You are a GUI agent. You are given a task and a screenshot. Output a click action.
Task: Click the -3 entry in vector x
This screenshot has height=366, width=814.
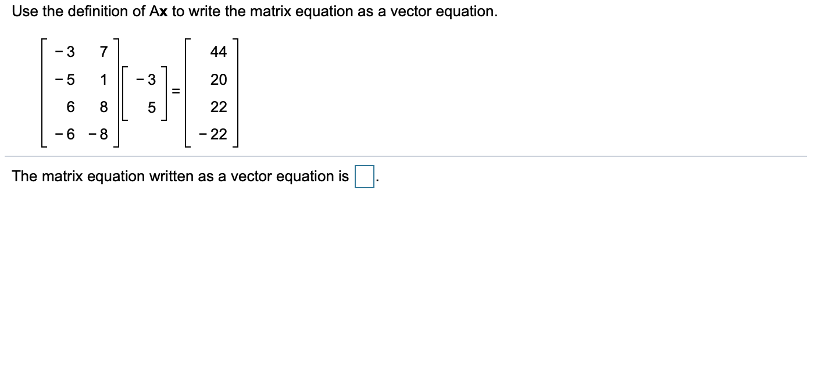pos(148,80)
